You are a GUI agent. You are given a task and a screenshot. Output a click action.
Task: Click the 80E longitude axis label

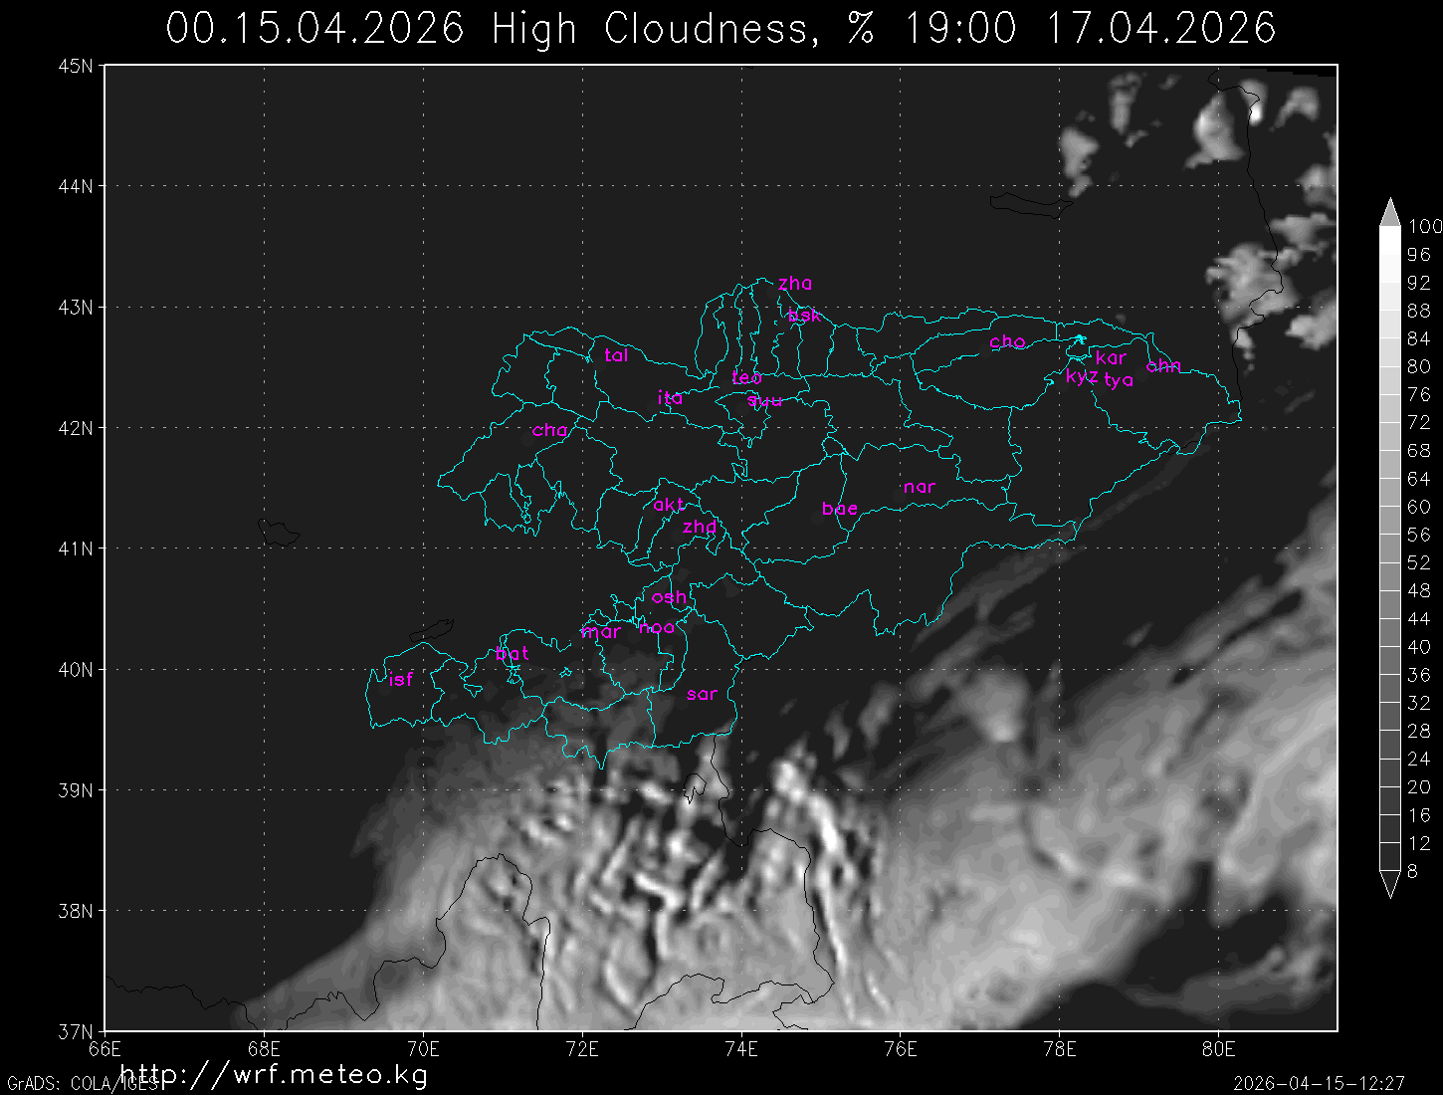(x=1218, y=1048)
